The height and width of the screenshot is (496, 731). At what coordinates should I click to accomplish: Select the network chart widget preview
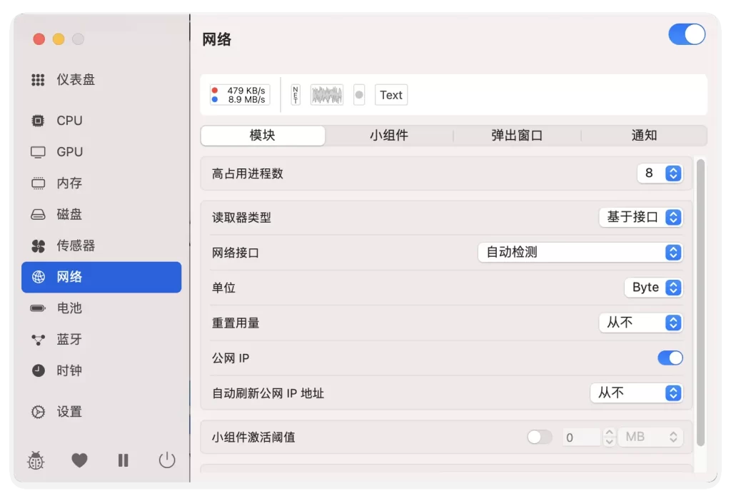(x=326, y=95)
